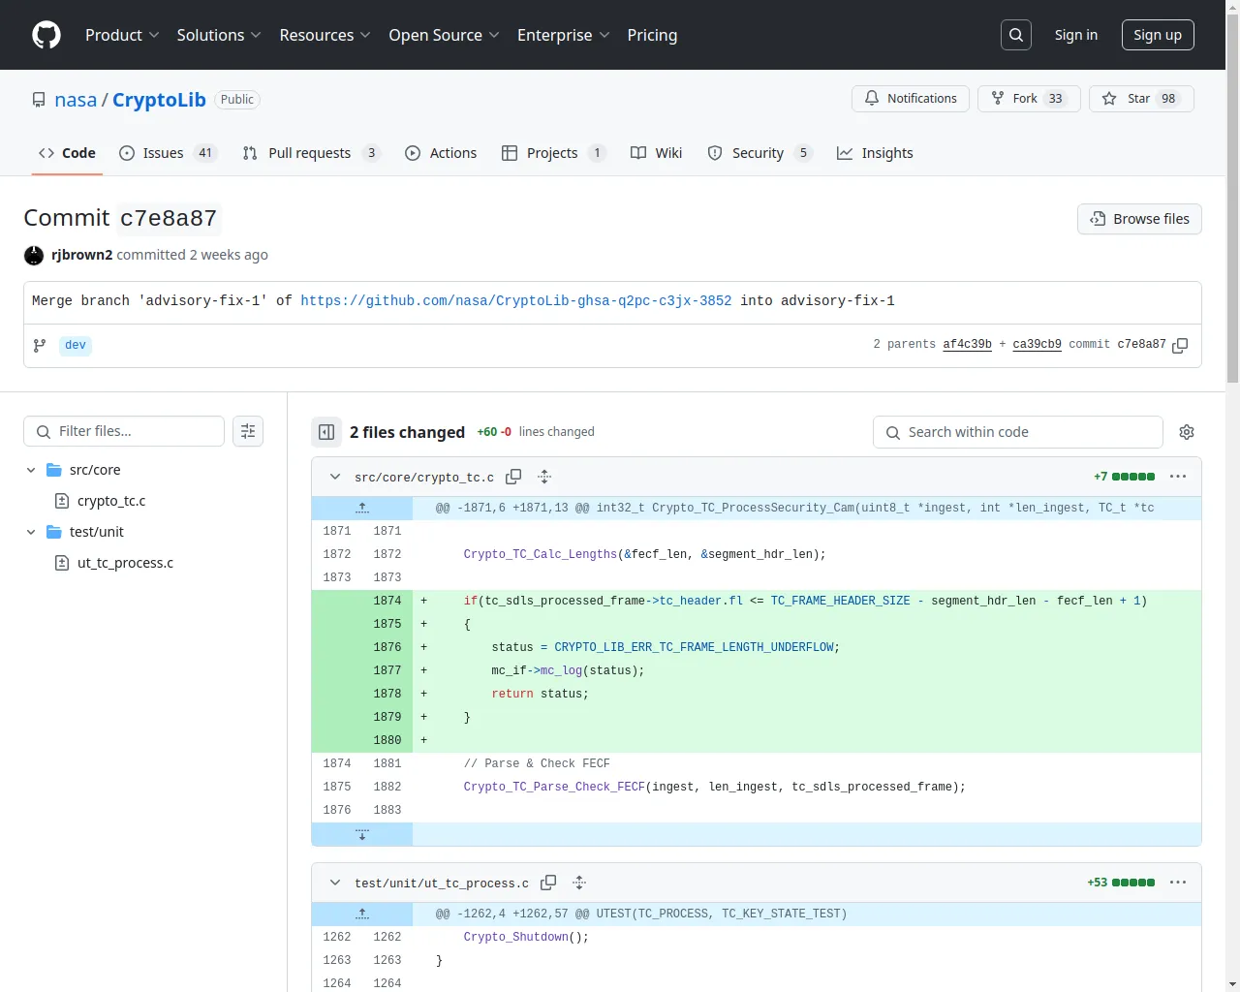The image size is (1240, 992).
Task: Click the '2 files changed' heading
Action: [407, 432]
